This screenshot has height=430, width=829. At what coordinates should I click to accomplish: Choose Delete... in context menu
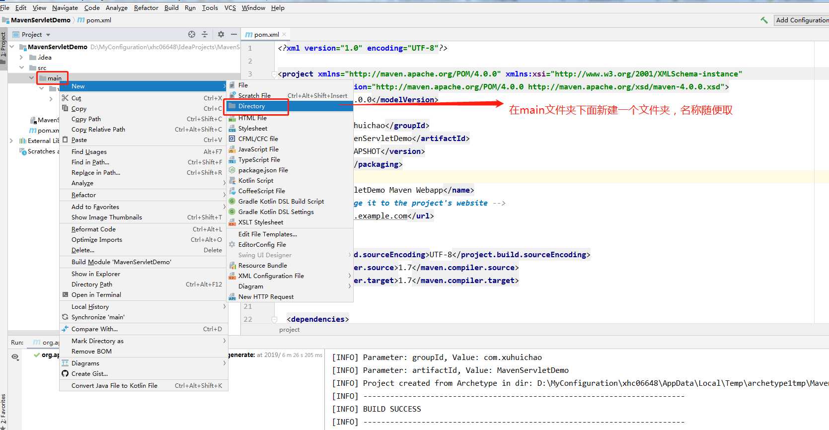click(143, 250)
